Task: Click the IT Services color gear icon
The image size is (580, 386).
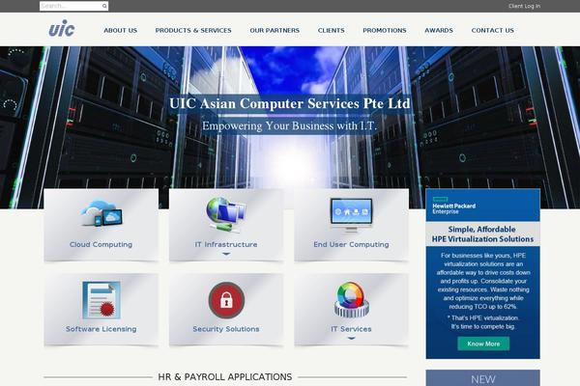Action: [351, 299]
